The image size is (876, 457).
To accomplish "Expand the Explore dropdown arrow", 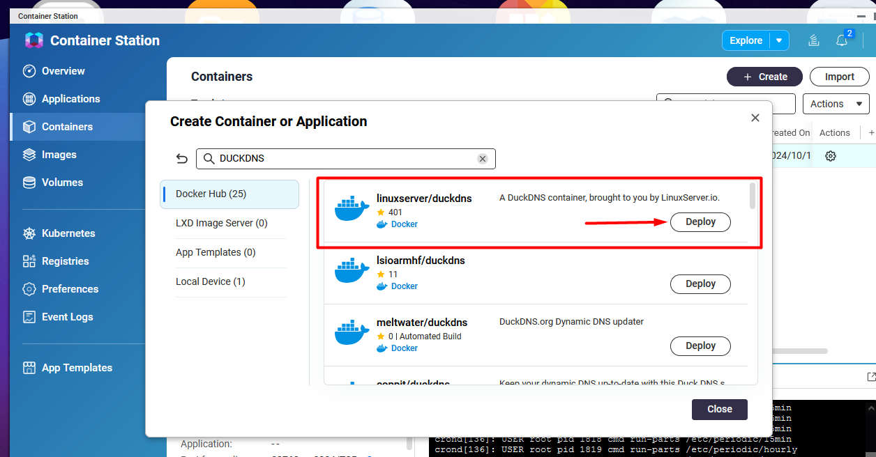I will click(779, 40).
